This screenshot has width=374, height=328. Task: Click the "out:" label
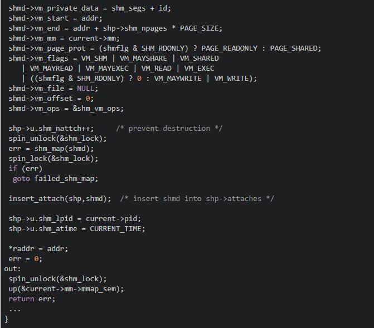pyautogui.click(x=12, y=269)
